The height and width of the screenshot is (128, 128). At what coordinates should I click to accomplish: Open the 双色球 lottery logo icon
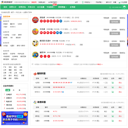(x=35, y=20)
